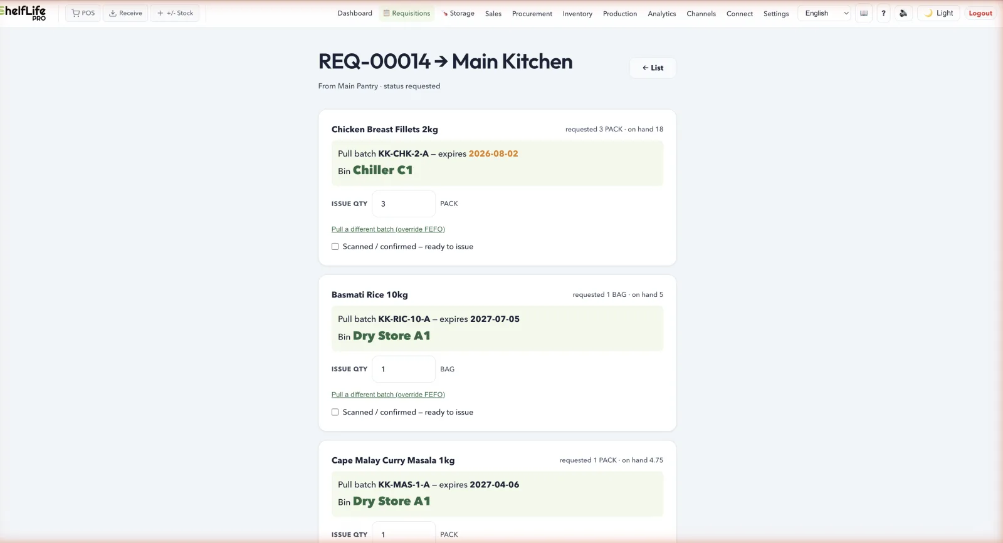Navigate to Procurement

[x=532, y=13]
